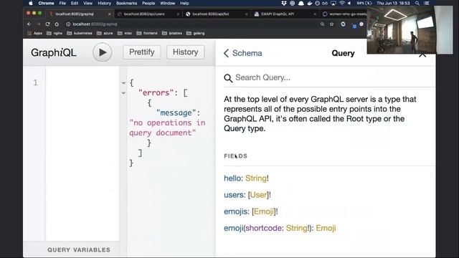
Task: Click the Prettify button
Action: coord(142,52)
